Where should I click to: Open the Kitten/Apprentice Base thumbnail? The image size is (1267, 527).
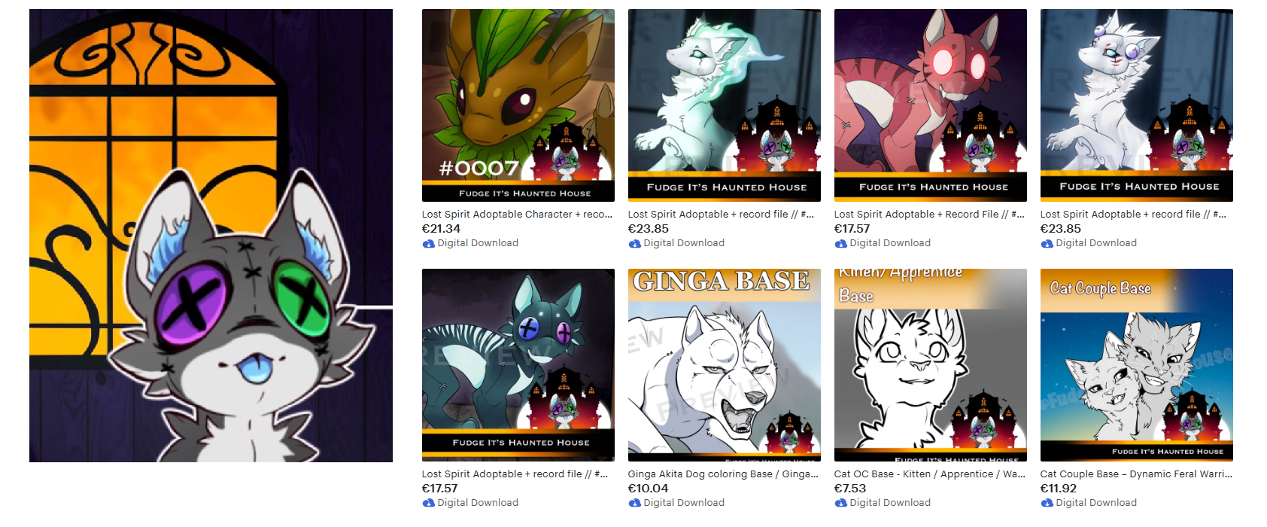[x=931, y=365]
